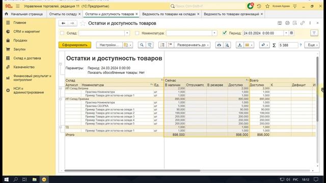Screen dimensions: 326x183
Task: Click the help question mark near sum
Action: pos(301,45)
